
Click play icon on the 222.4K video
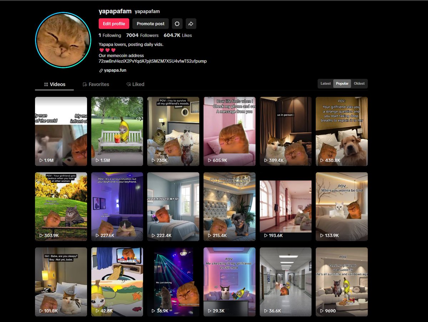pos(153,236)
